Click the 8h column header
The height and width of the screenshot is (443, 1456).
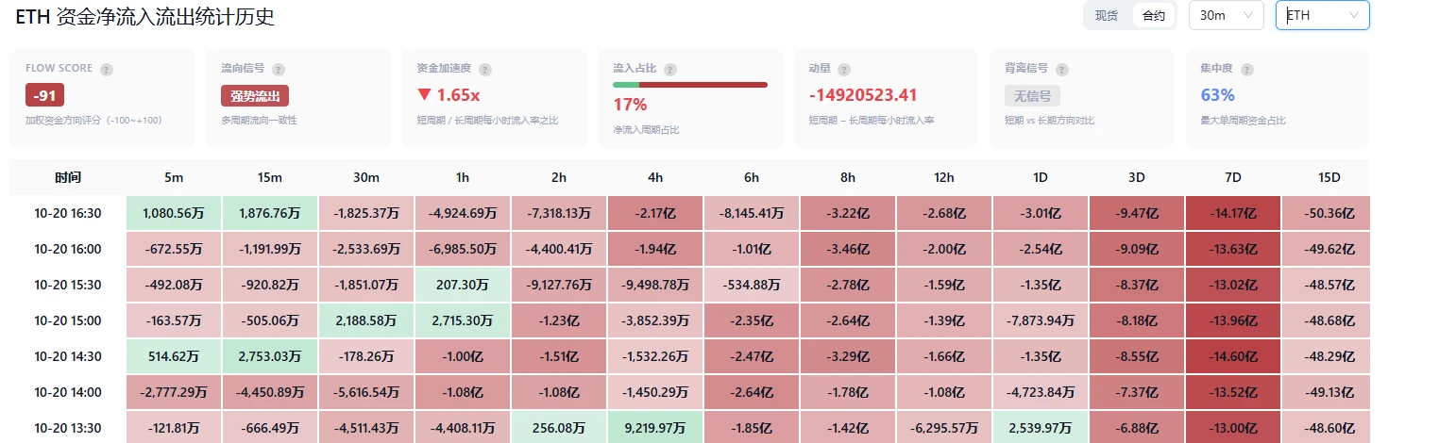pos(848,177)
